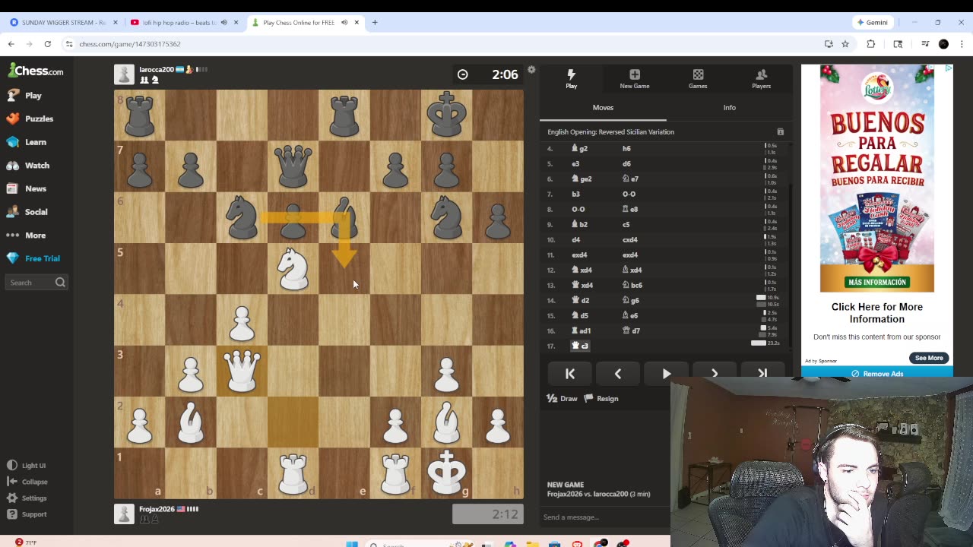
Task: Click the Resign button
Action: [601, 399]
